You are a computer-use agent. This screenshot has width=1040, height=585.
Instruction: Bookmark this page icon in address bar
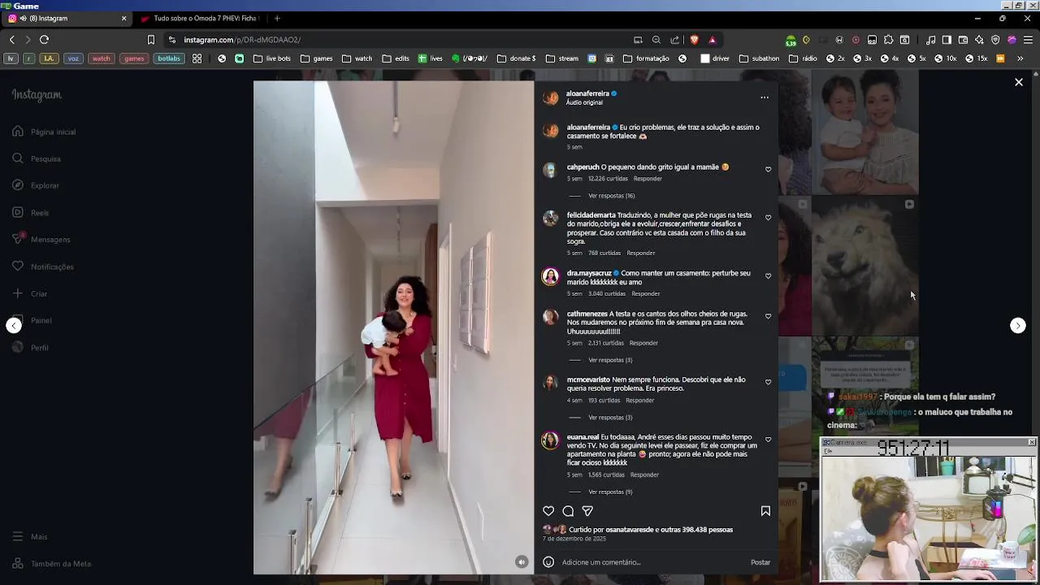click(x=151, y=40)
